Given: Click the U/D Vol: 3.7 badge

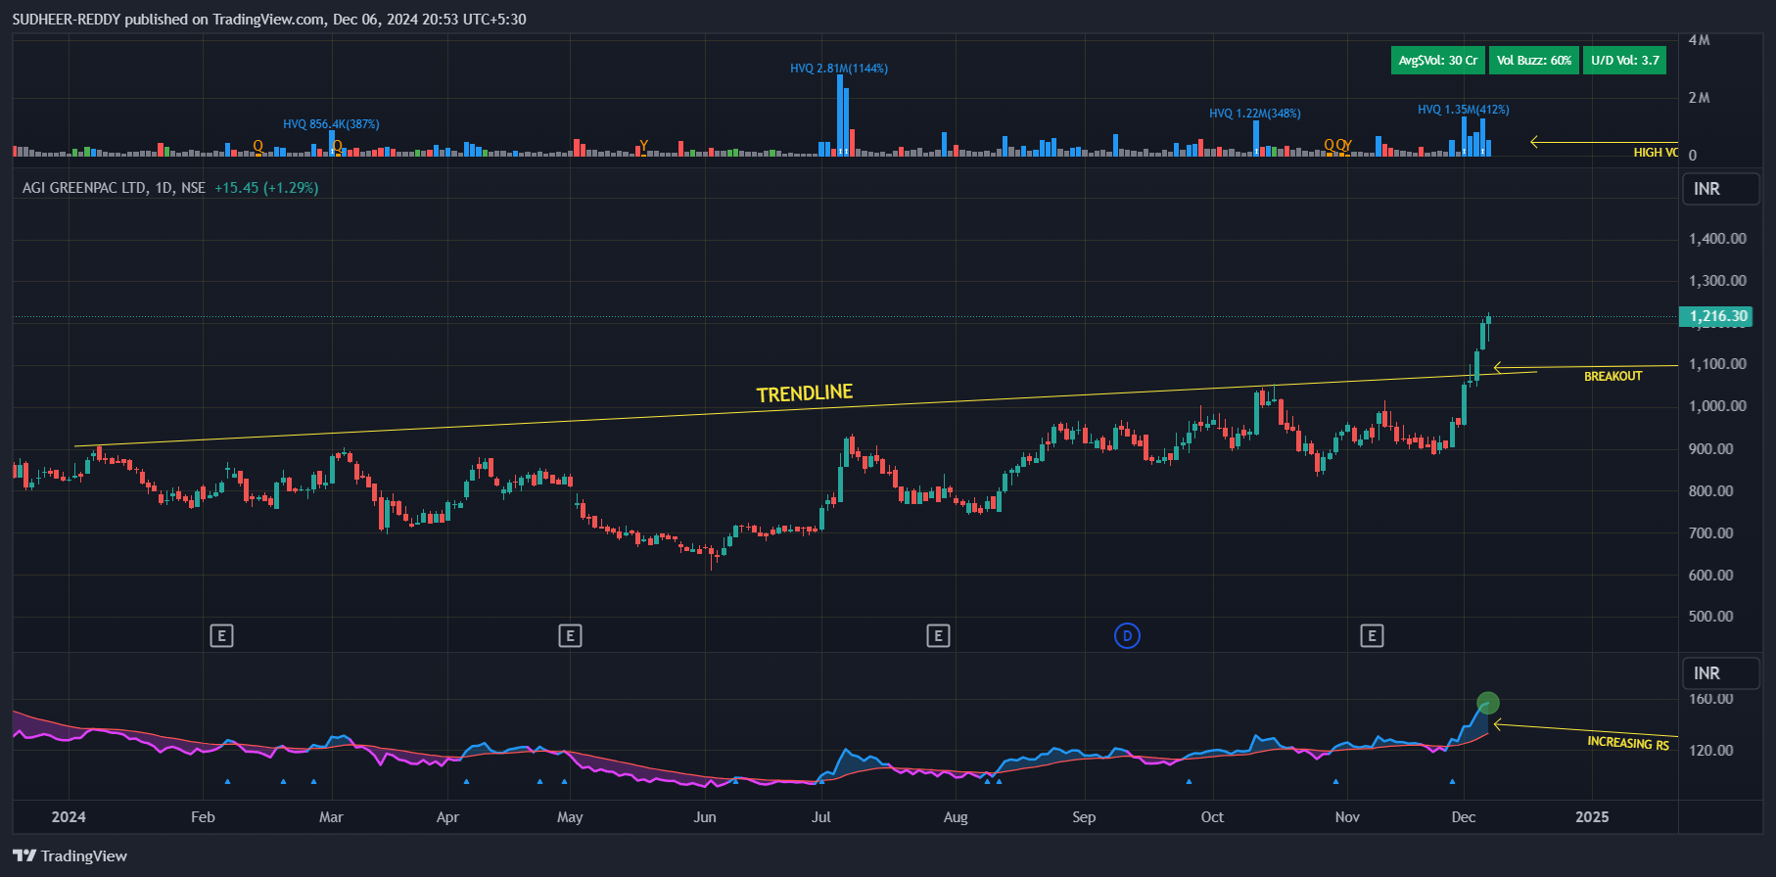Looking at the screenshot, I should [x=1625, y=61].
